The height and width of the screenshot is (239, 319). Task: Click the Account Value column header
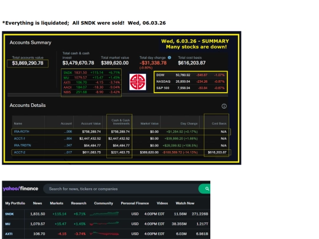coord(91,123)
